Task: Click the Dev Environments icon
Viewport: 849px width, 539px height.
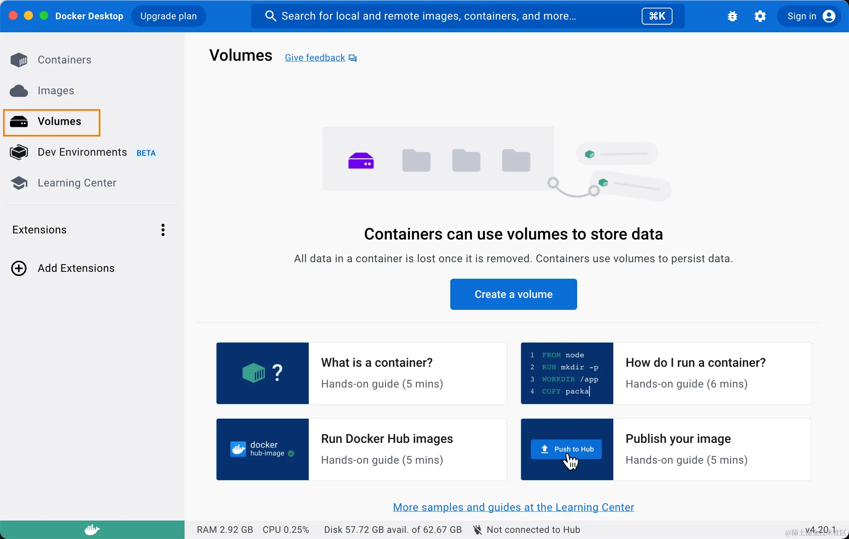Action: pyautogui.click(x=19, y=152)
